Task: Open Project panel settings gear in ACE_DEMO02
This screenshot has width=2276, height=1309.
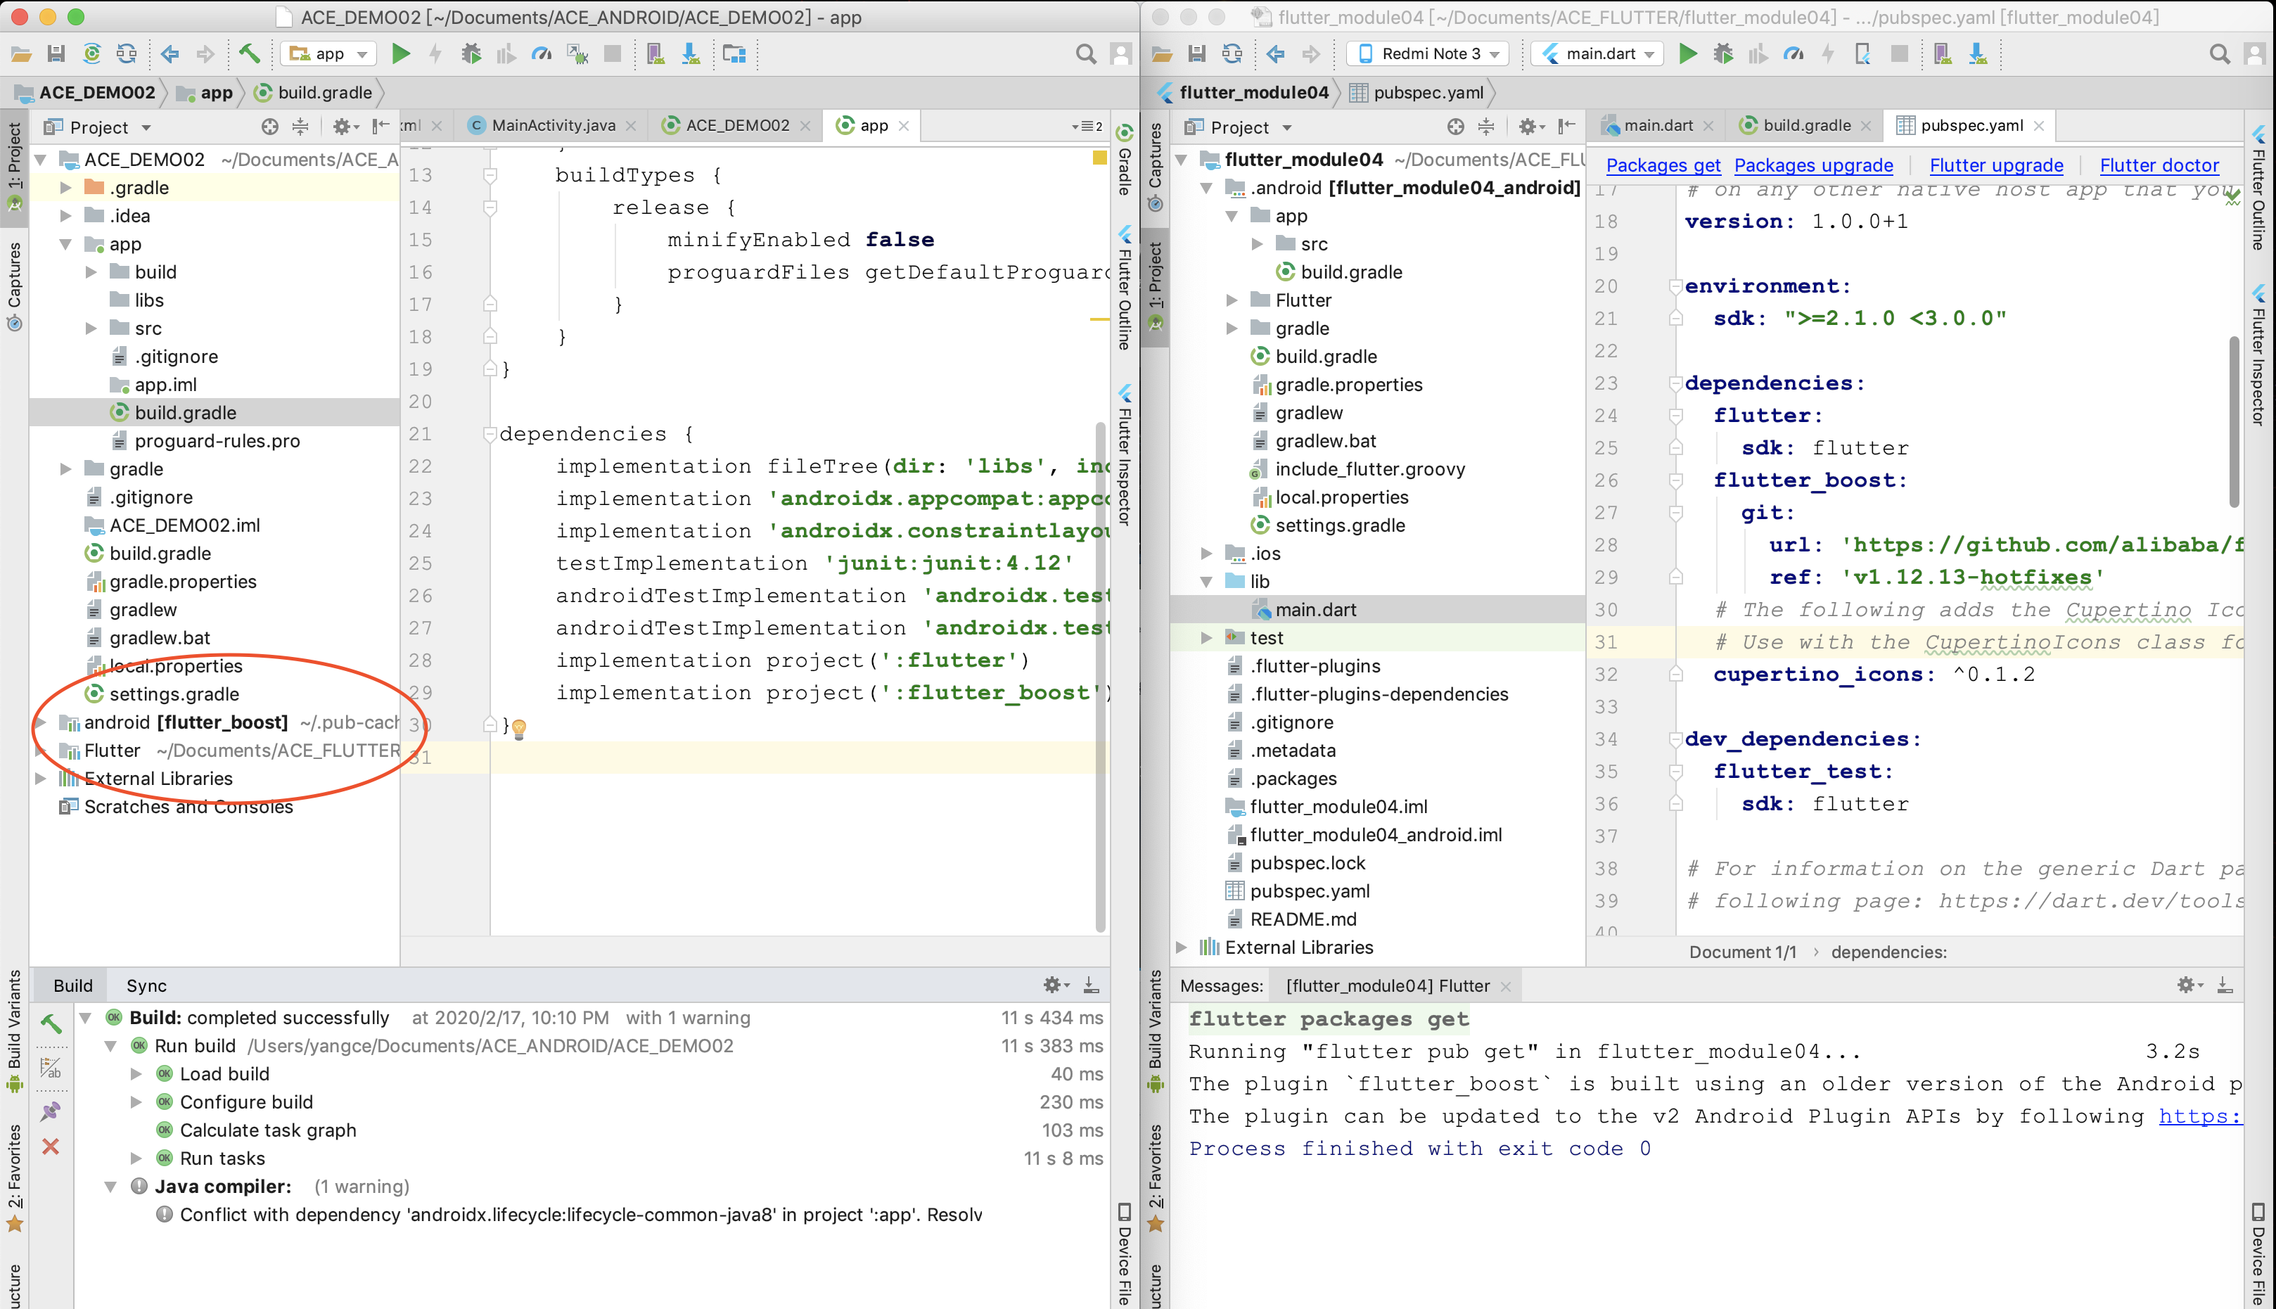Action: pos(345,127)
